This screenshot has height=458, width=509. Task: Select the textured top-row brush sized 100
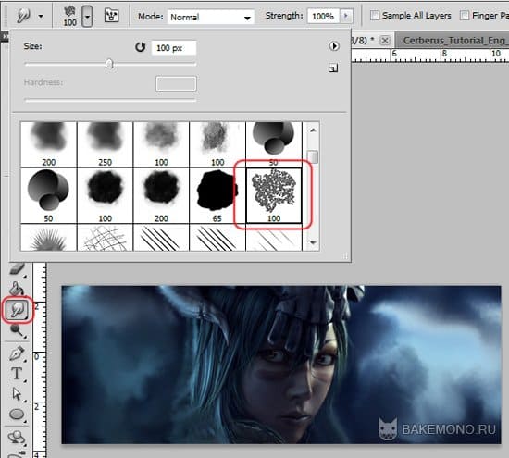[217, 144]
